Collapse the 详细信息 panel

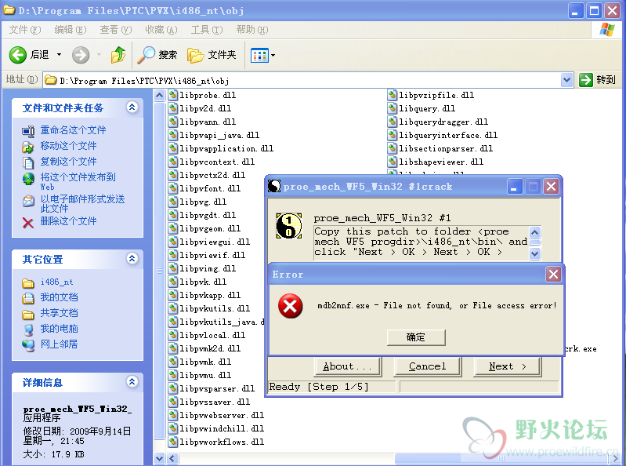pyautogui.click(x=132, y=382)
